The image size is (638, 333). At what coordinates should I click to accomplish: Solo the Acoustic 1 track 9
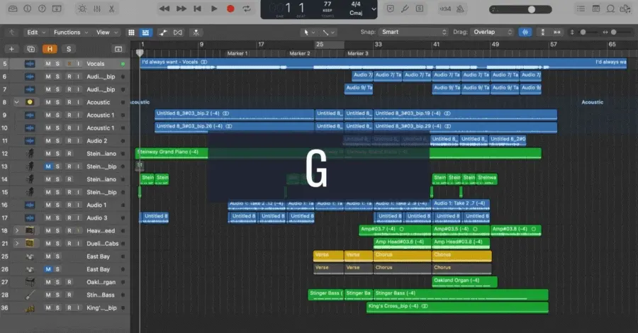coord(57,115)
